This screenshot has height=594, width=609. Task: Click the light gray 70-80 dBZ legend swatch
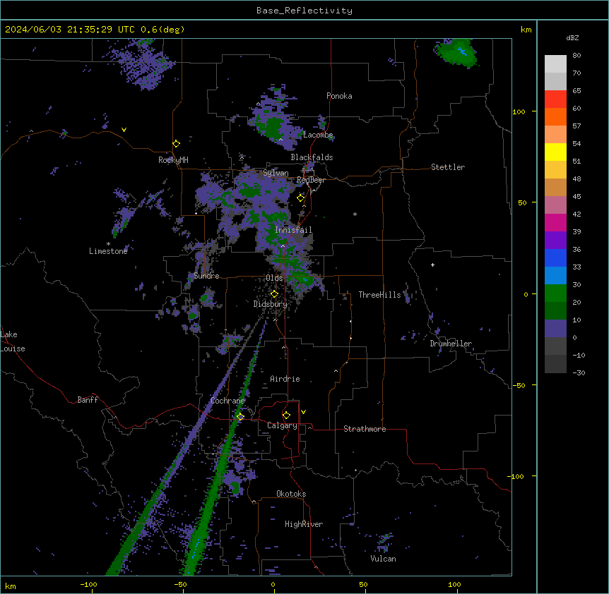[555, 64]
